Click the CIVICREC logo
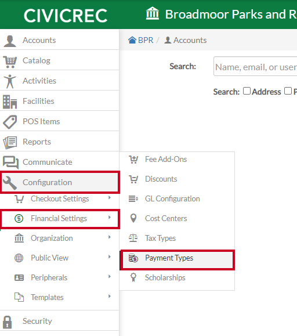Image resolution: width=297 pixels, height=336 pixels. click(x=66, y=16)
